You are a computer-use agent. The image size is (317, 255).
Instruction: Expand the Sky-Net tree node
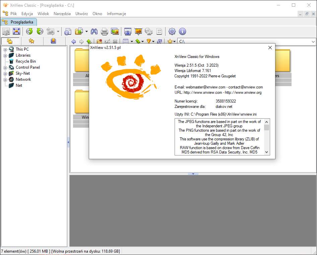tap(5, 74)
